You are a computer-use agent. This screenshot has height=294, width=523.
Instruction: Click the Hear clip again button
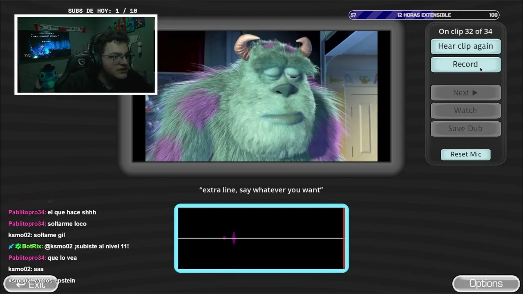pyautogui.click(x=465, y=46)
